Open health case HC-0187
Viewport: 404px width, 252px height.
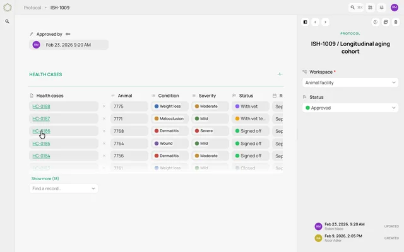(41, 118)
